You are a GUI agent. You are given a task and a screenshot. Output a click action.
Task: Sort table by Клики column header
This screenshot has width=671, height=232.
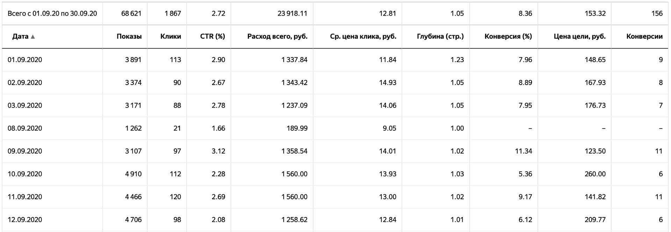[x=171, y=36]
